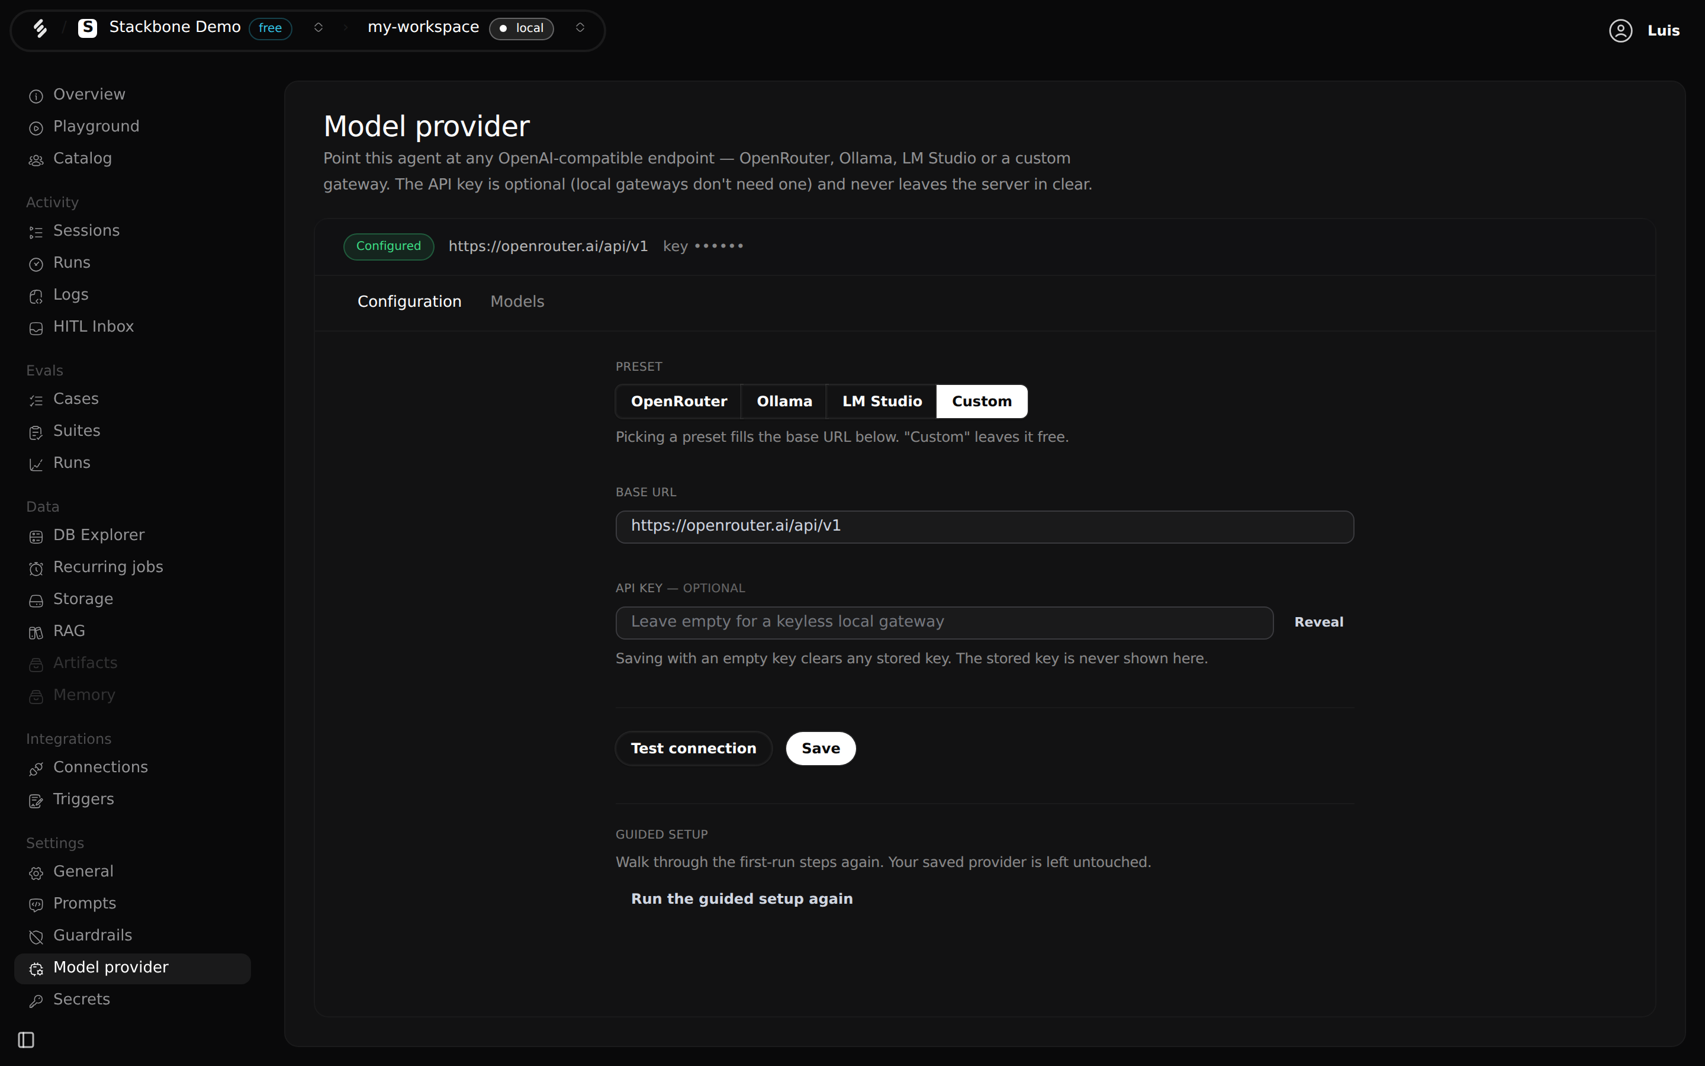The height and width of the screenshot is (1066, 1705).
Task: Expand the my-workspace switcher chevron
Action: (580, 27)
